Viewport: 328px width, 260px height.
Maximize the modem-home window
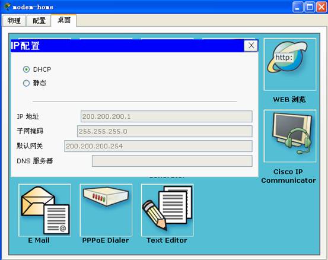coord(310,7)
